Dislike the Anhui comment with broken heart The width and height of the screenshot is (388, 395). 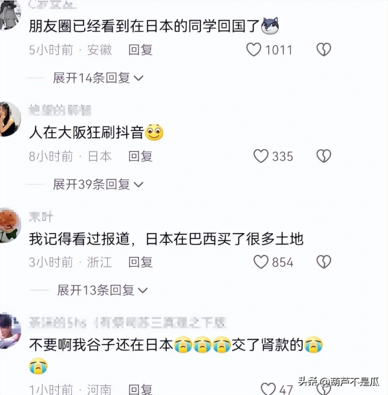pyautogui.click(x=323, y=49)
